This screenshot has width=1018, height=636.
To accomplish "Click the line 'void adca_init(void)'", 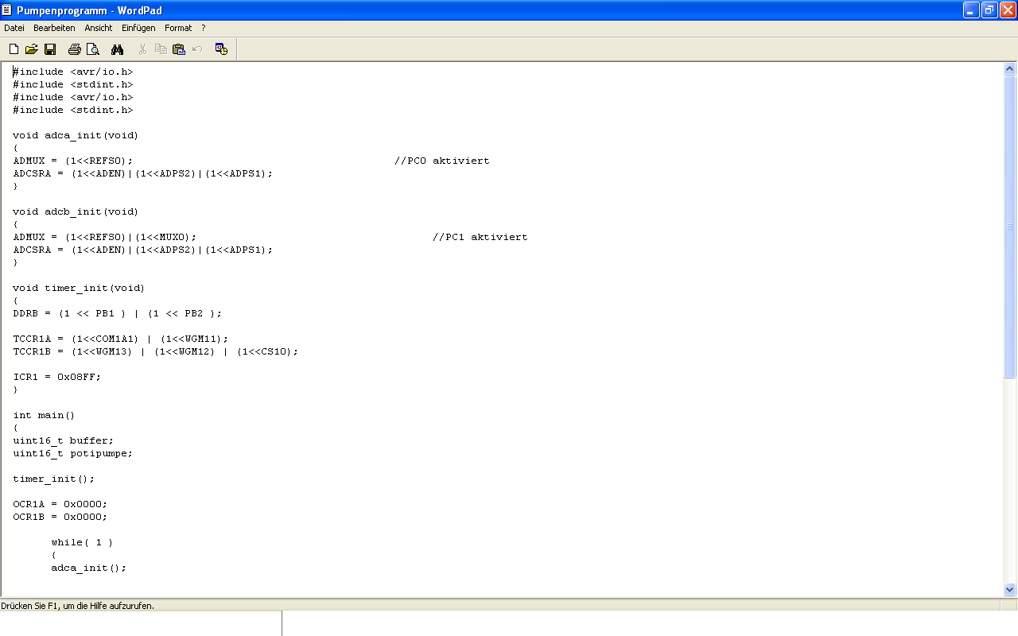I will tap(76, 135).
